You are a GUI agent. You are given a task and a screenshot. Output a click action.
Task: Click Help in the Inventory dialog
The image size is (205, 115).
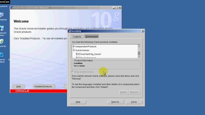(x=78, y=102)
